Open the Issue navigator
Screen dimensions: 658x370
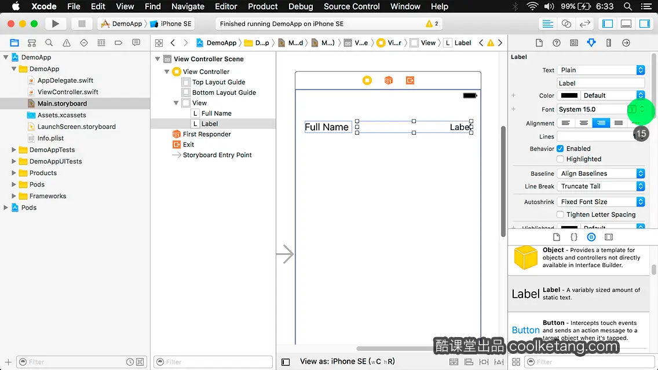(x=66, y=43)
